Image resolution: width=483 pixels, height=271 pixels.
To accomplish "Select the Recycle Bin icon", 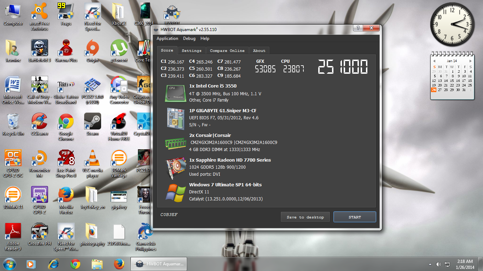I will (x=13, y=125).
